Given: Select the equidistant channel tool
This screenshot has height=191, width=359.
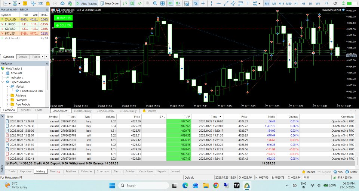Looking at the screenshot, I should 233,3.
